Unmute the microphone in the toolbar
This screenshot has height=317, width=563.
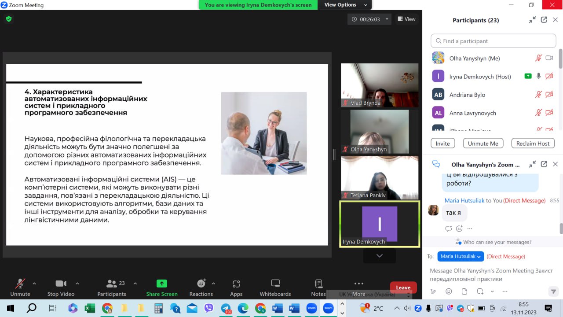tap(20, 284)
